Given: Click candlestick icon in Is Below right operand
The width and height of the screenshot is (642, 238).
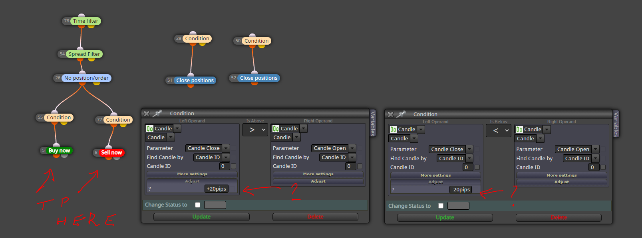Looking at the screenshot, I should pyautogui.click(x=519, y=129).
